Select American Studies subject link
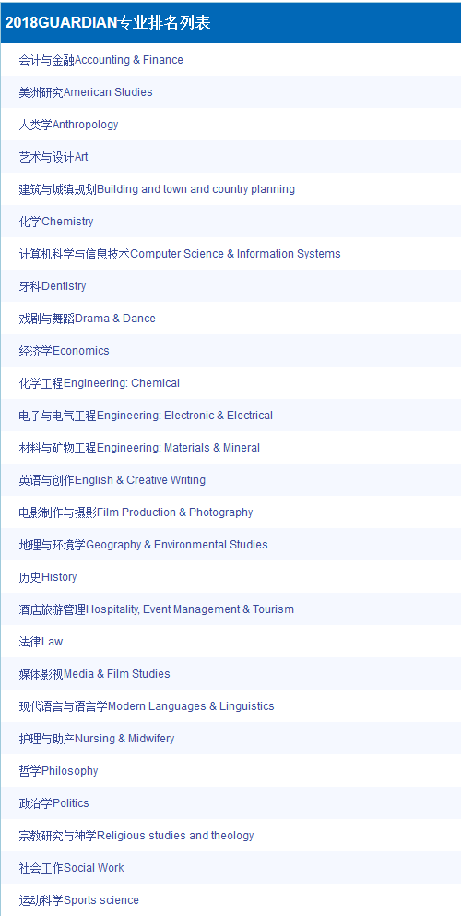This screenshot has width=461, height=916. click(86, 92)
